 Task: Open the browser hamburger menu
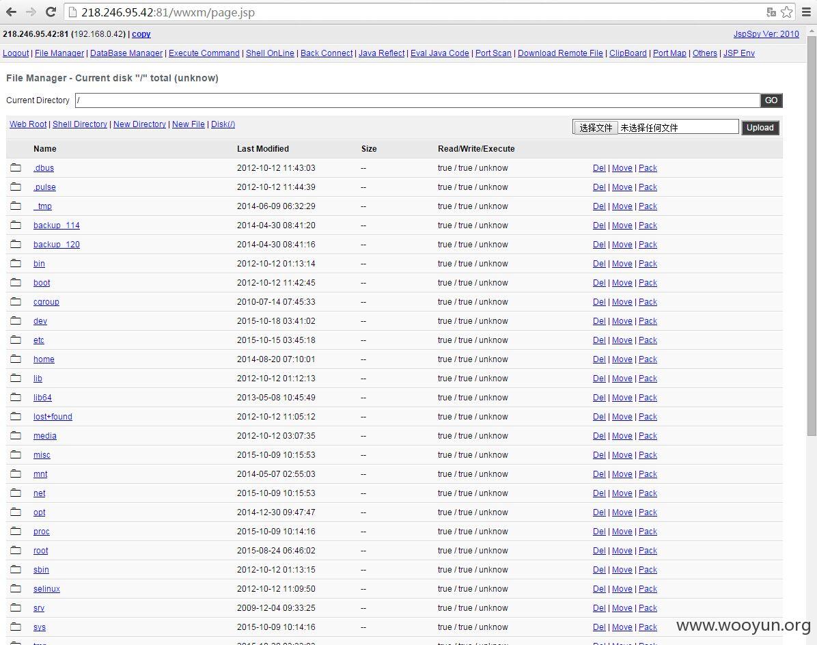point(806,12)
